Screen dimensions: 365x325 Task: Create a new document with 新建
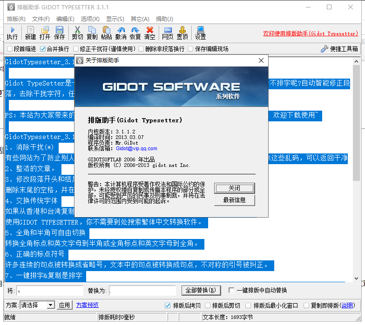(31, 33)
